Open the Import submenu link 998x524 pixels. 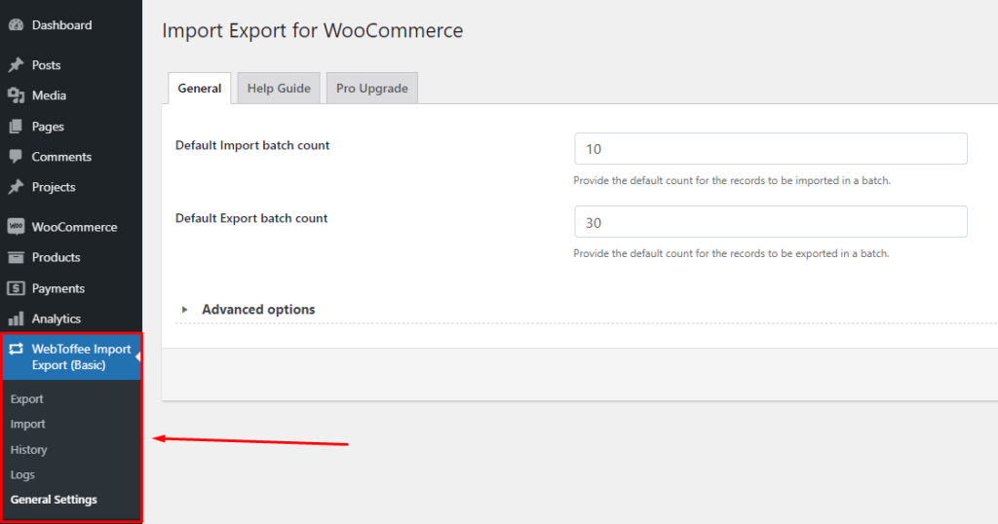[27, 424]
